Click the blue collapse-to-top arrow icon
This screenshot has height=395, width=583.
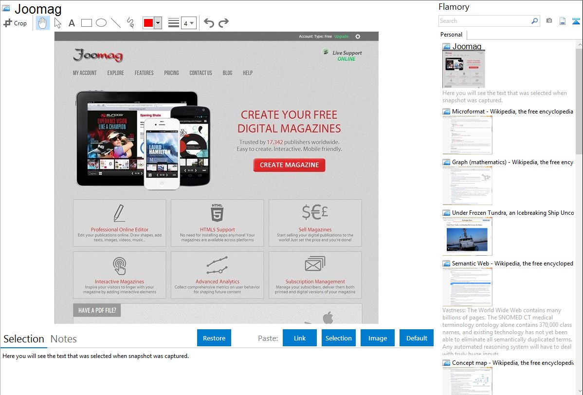(x=576, y=21)
